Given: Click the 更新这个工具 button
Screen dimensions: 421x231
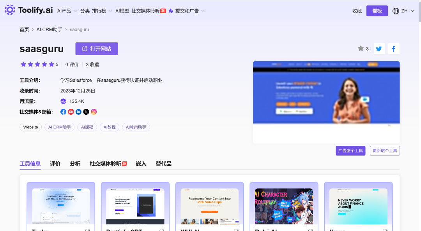Looking at the screenshot, I should pos(385,150).
